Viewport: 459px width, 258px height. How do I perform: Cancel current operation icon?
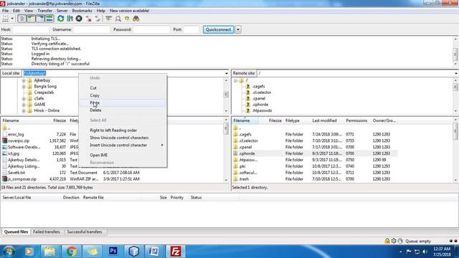tap(79, 19)
